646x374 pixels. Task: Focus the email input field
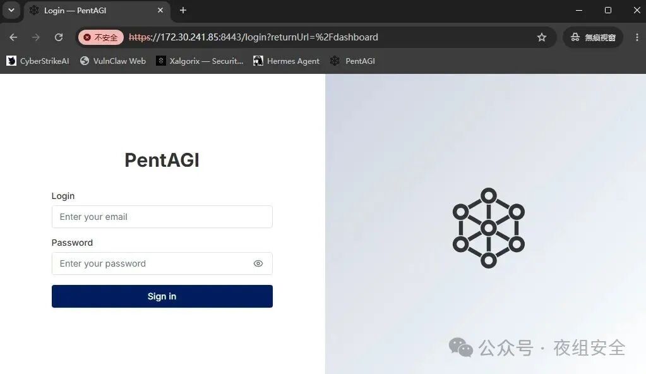click(162, 217)
